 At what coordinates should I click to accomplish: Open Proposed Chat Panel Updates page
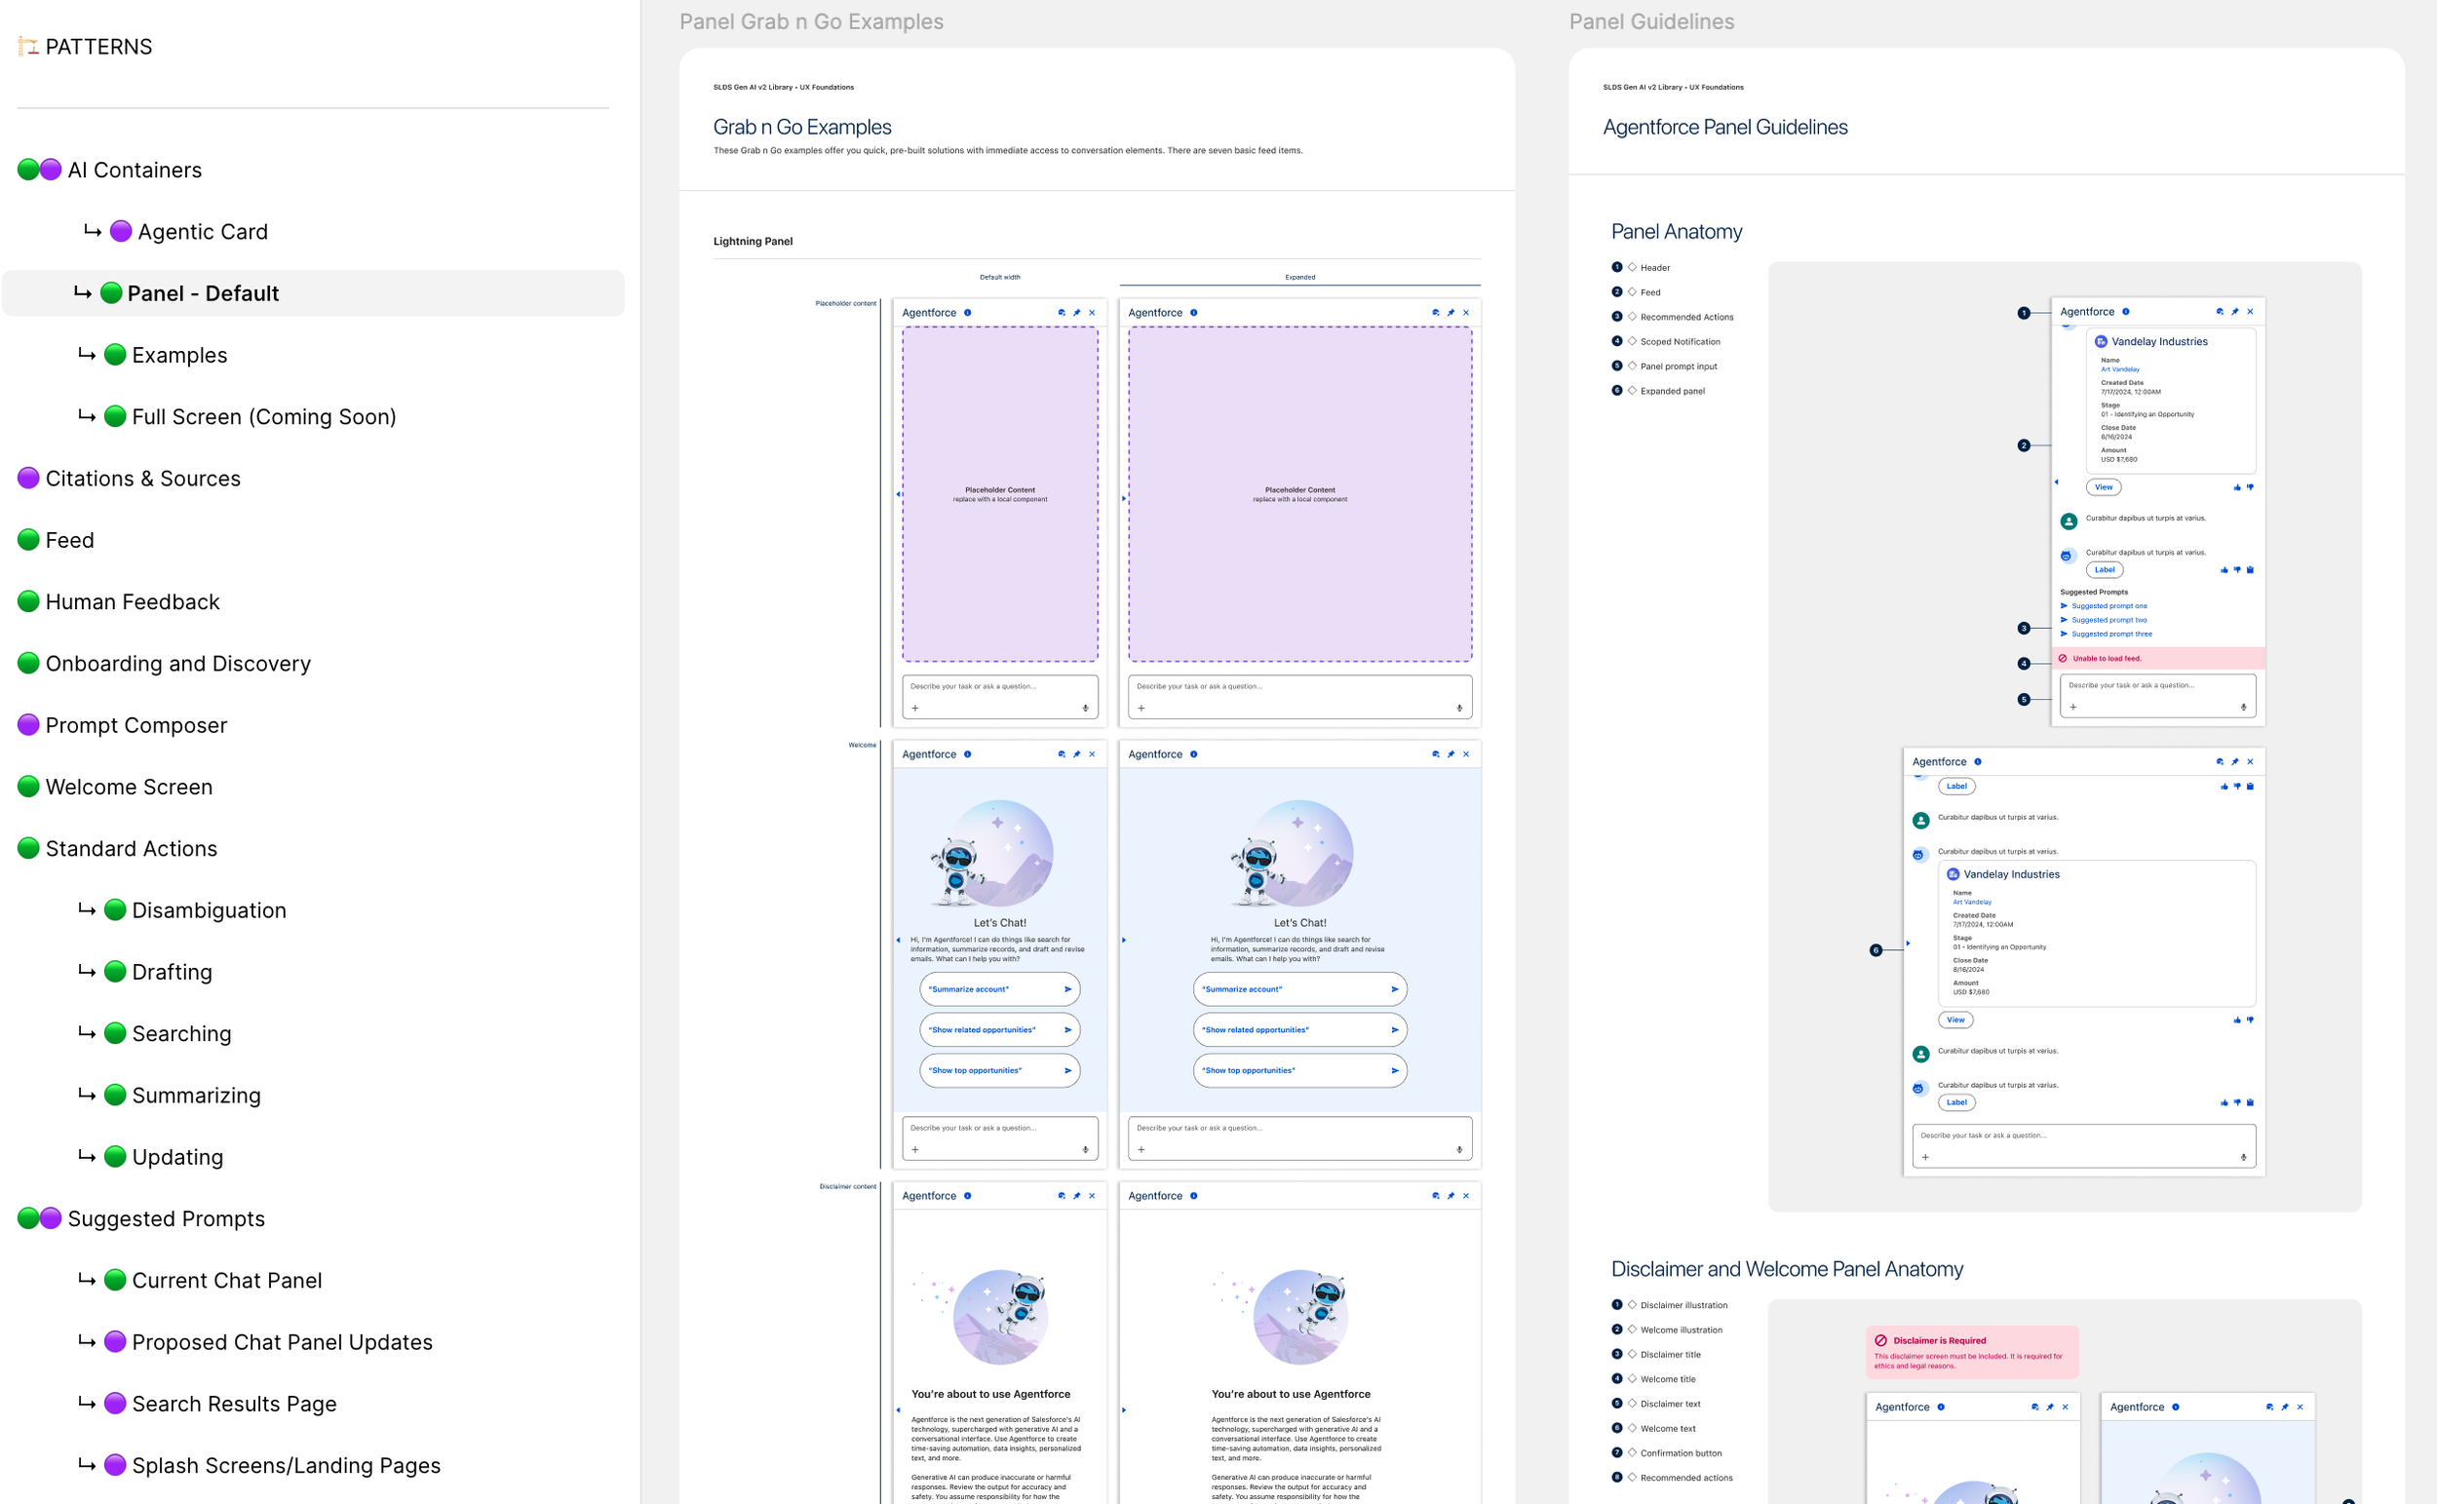point(282,1342)
